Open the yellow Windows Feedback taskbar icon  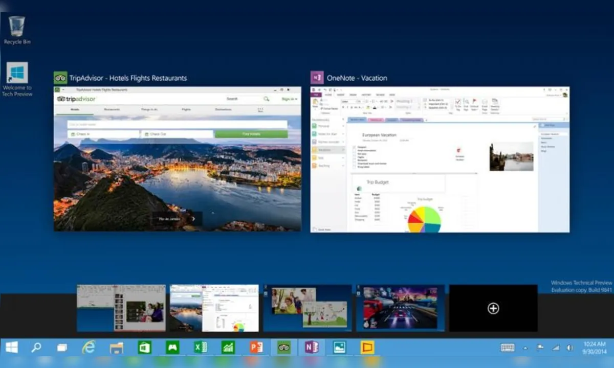click(367, 348)
